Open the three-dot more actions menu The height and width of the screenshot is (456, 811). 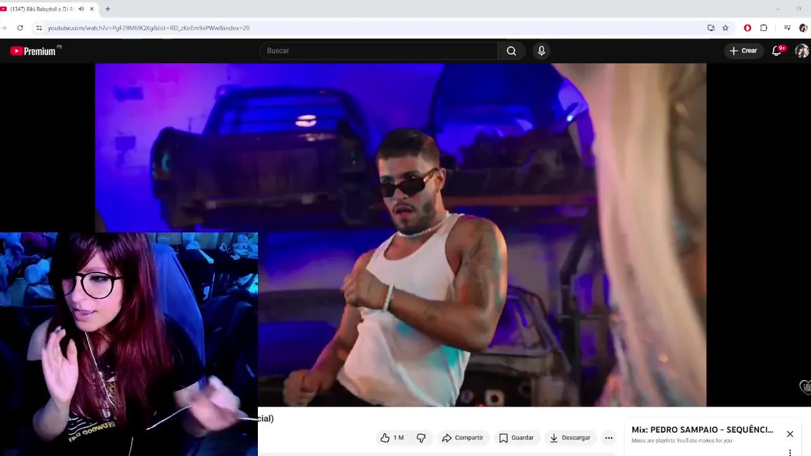pyautogui.click(x=609, y=438)
